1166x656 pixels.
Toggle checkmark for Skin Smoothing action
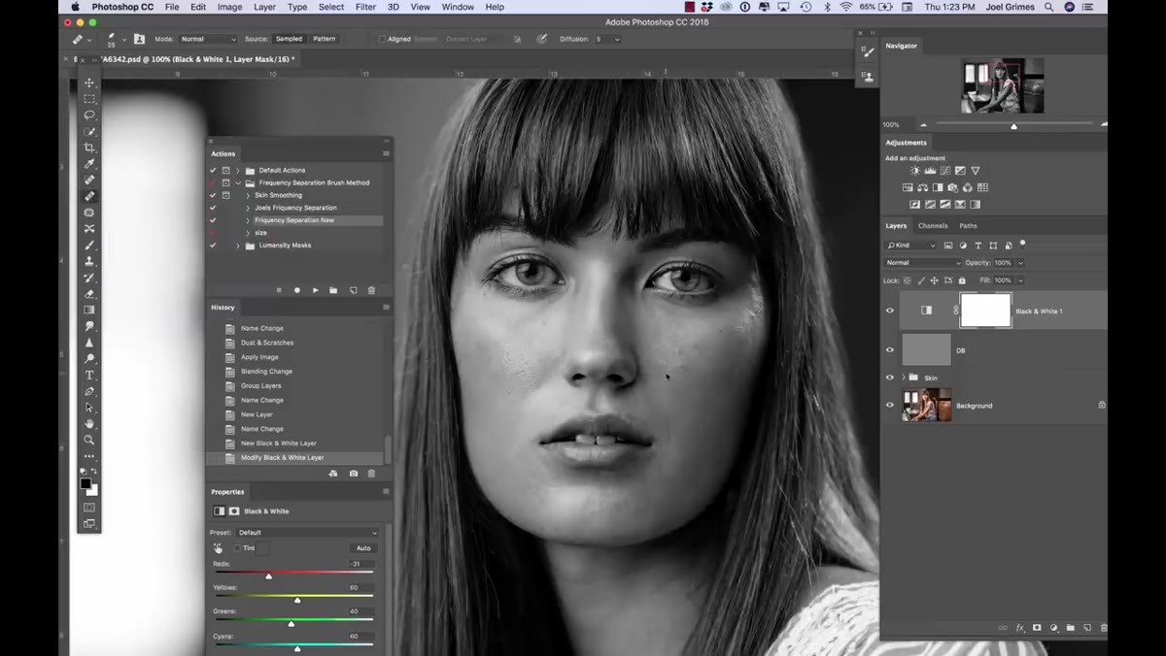click(213, 195)
